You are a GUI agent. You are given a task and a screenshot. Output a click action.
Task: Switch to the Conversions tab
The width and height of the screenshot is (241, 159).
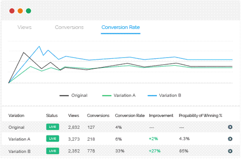(69, 27)
